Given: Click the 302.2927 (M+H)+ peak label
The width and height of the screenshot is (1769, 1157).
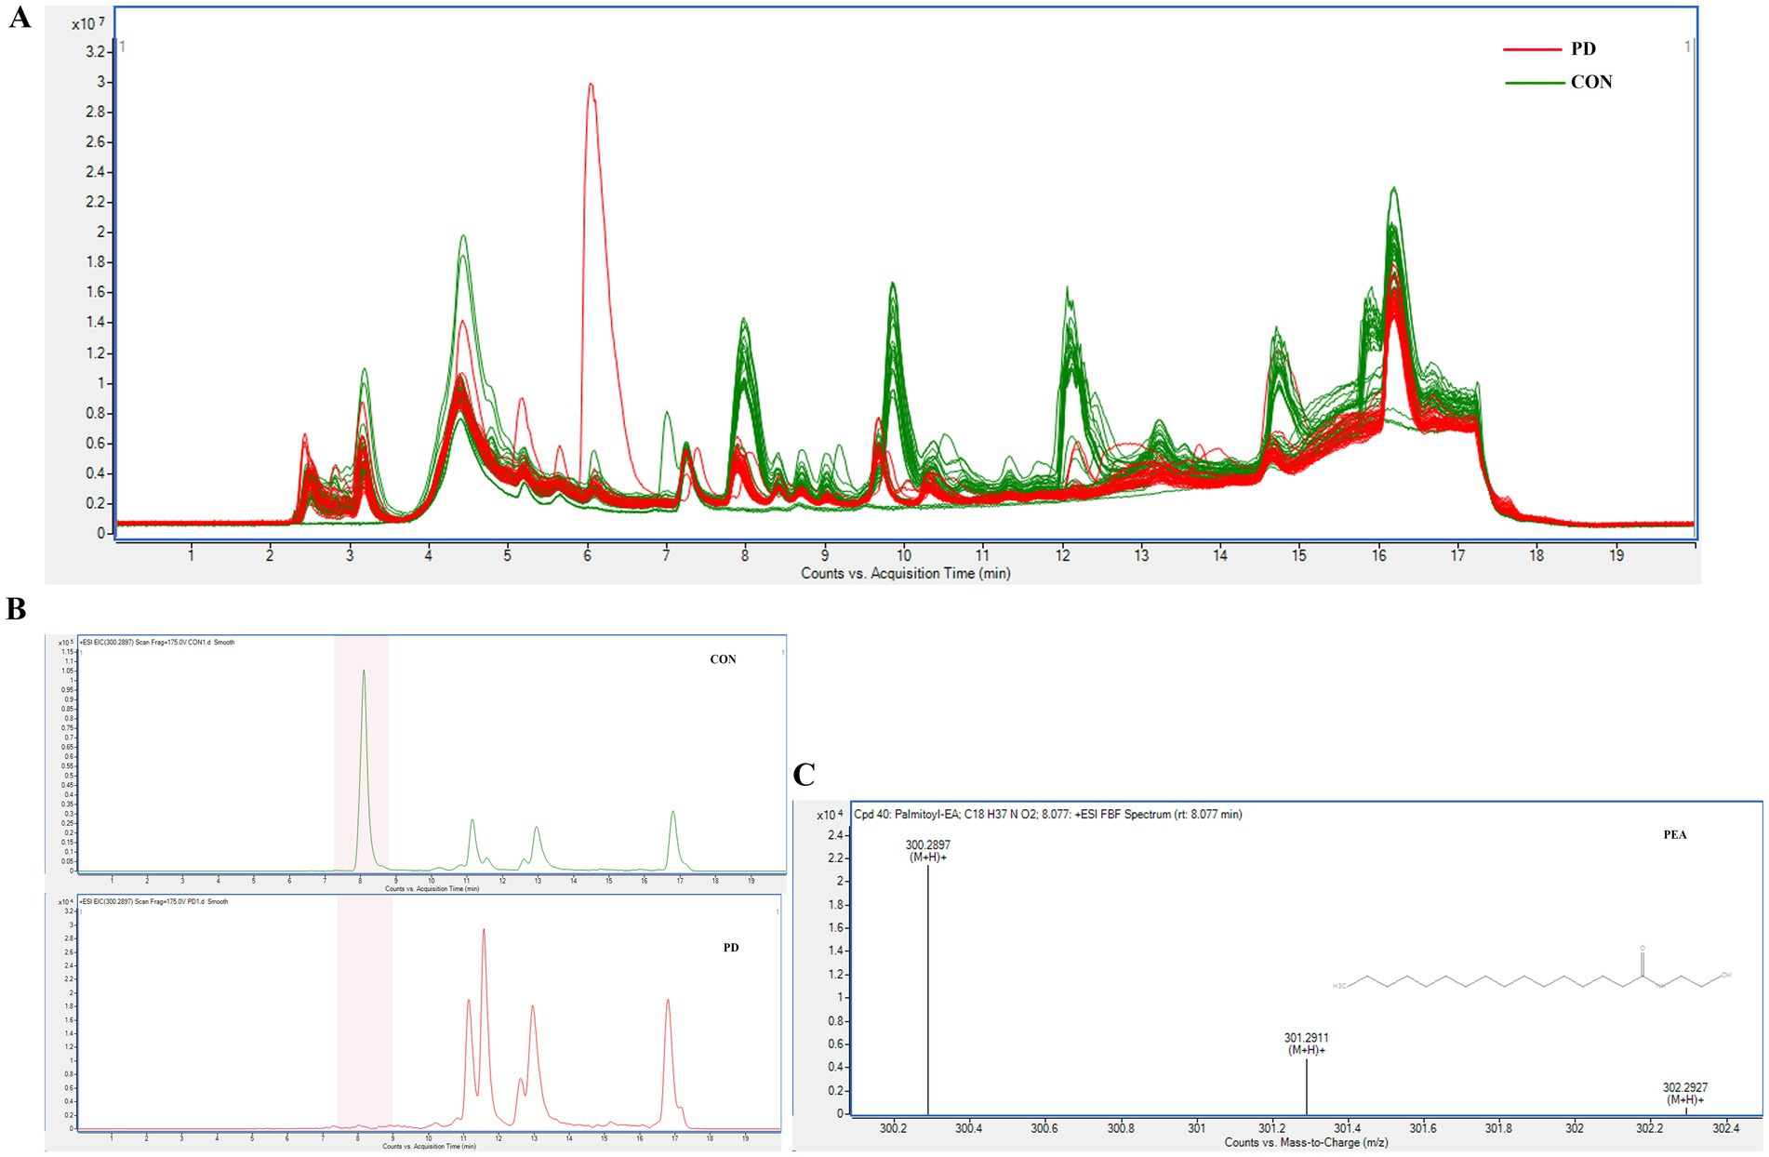Looking at the screenshot, I should click(x=1684, y=1093).
